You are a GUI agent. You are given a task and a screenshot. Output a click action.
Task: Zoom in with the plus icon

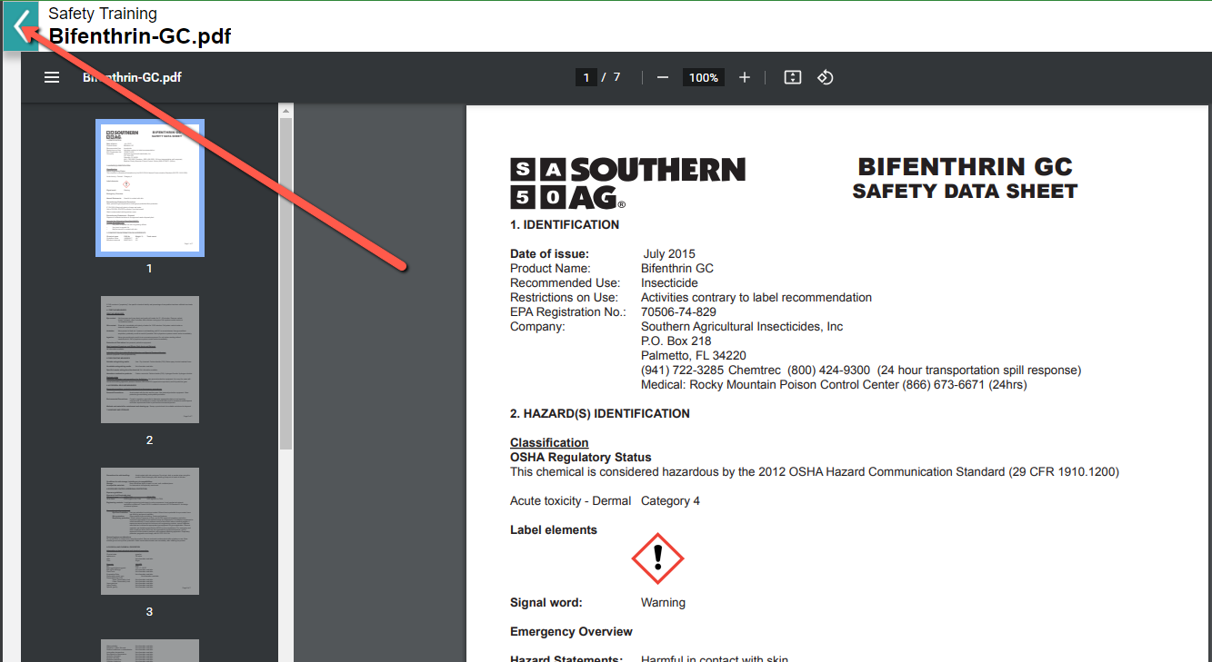point(745,77)
